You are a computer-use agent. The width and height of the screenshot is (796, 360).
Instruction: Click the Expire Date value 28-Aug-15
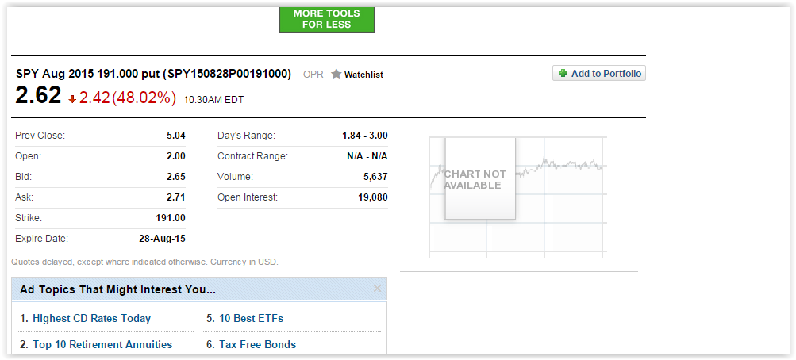tap(162, 239)
